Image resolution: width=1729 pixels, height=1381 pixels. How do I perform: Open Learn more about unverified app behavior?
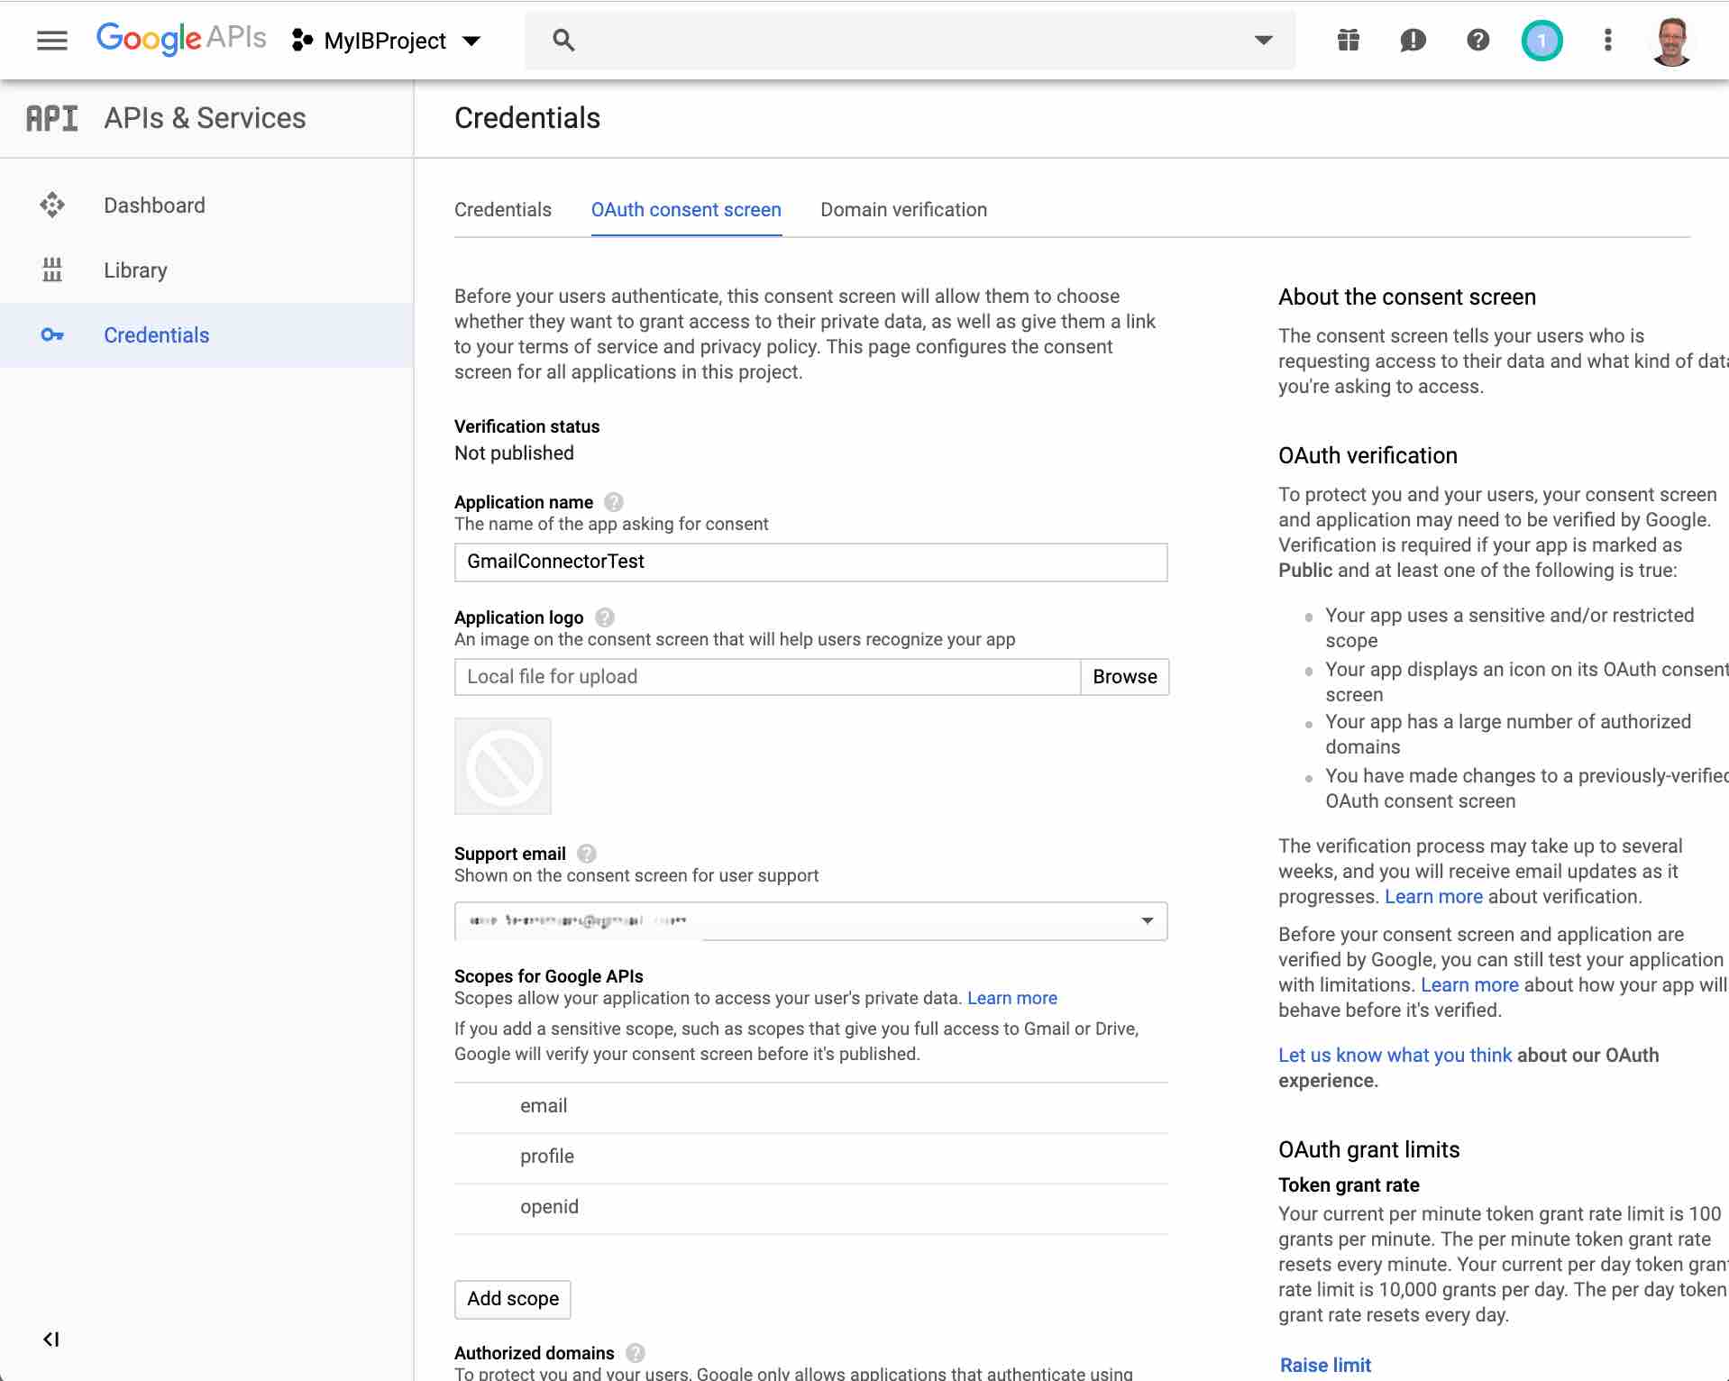coord(1469,985)
